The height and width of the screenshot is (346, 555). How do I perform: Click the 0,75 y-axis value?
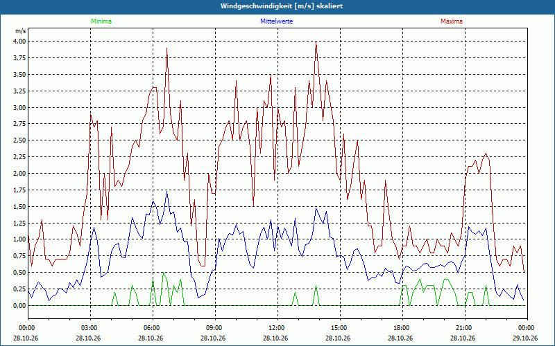click(x=19, y=256)
